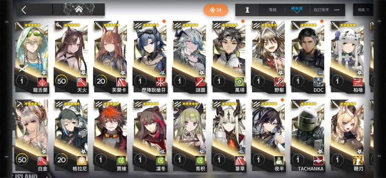Tap 夜半's skill icon
The image size is (386, 178).
pos(279,160)
